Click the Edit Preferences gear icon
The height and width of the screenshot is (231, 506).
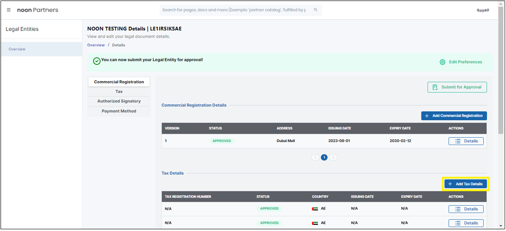click(x=442, y=62)
